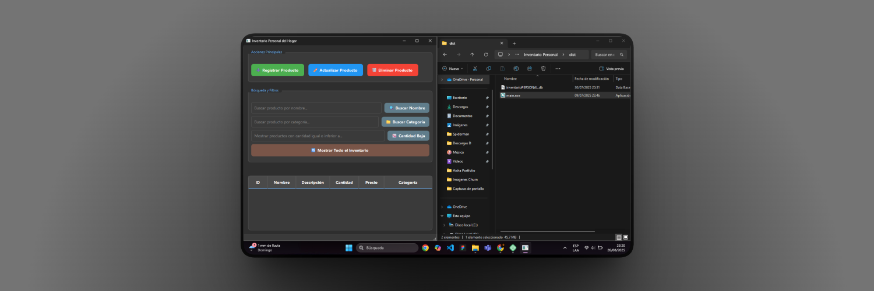This screenshot has height=291, width=874.
Task: Go up one folder level with up arrow
Action: pyautogui.click(x=472, y=55)
